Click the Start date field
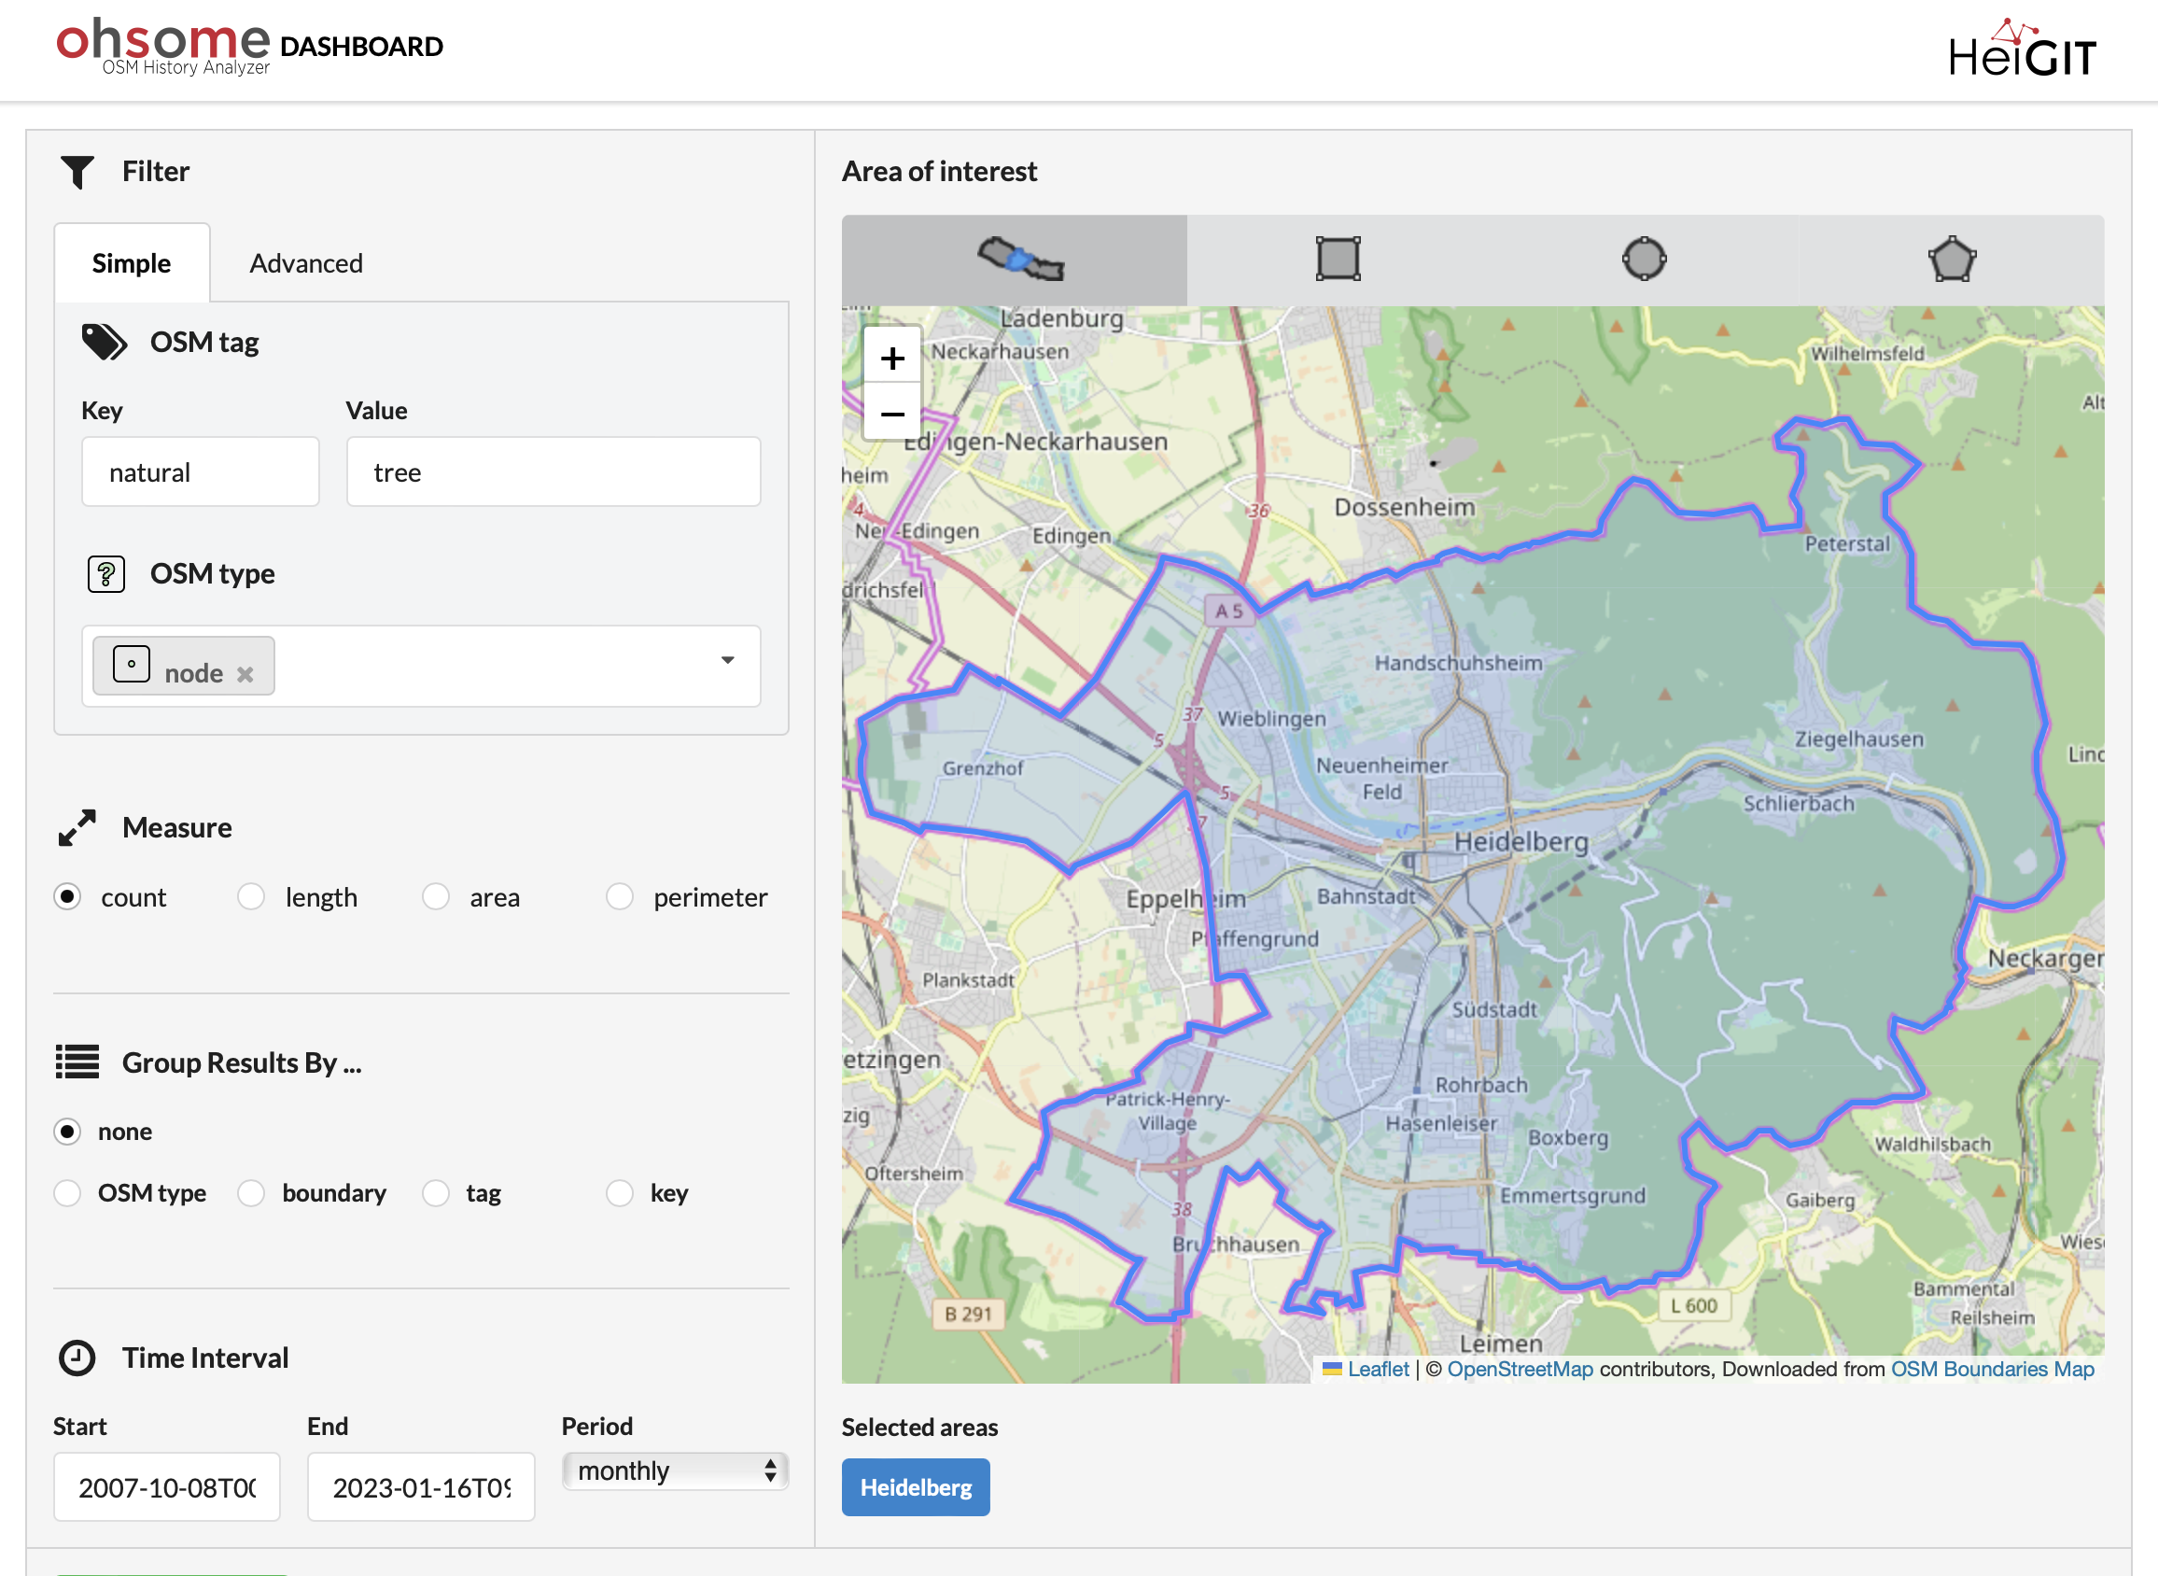The width and height of the screenshot is (2158, 1576). (167, 1487)
